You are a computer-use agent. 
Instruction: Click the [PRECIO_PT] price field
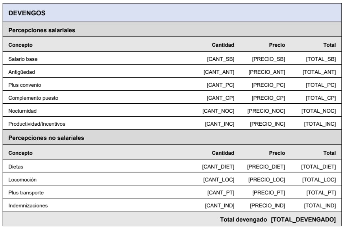click(x=268, y=192)
